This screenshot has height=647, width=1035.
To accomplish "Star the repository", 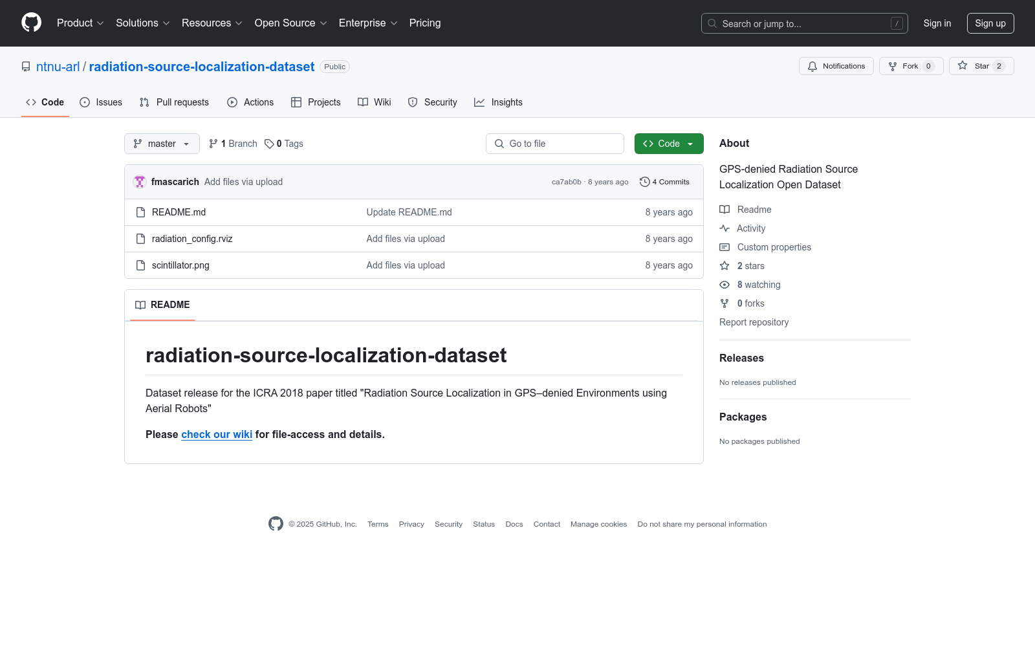I will [x=980, y=66].
